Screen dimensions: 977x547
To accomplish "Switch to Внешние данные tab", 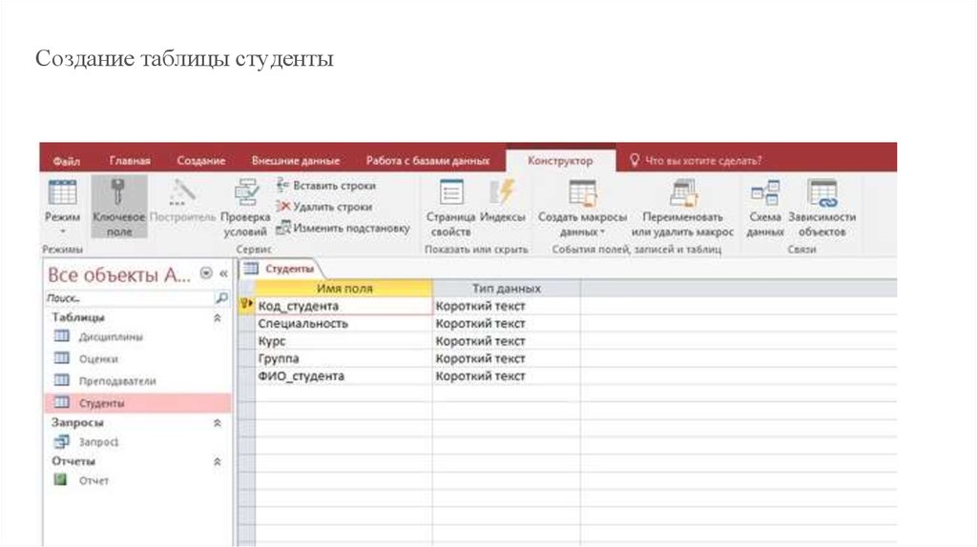I will pyautogui.click(x=295, y=161).
